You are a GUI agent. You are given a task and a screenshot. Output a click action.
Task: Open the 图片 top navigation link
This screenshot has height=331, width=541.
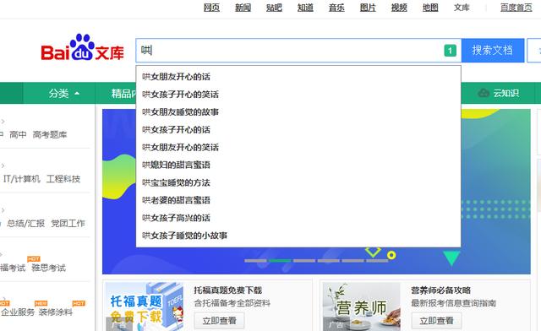click(x=368, y=8)
